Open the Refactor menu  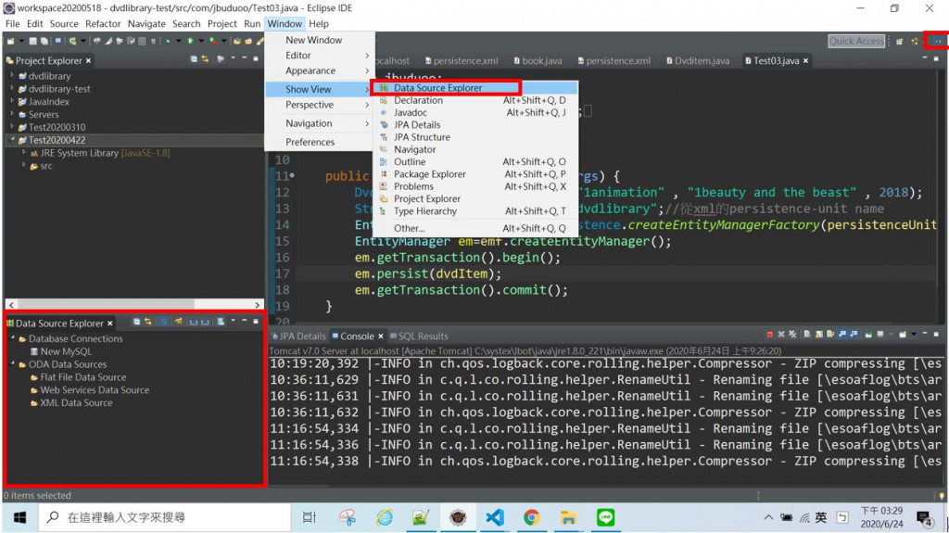pos(103,23)
